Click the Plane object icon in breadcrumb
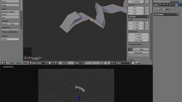182x102 pixels. (x=164, y=9)
